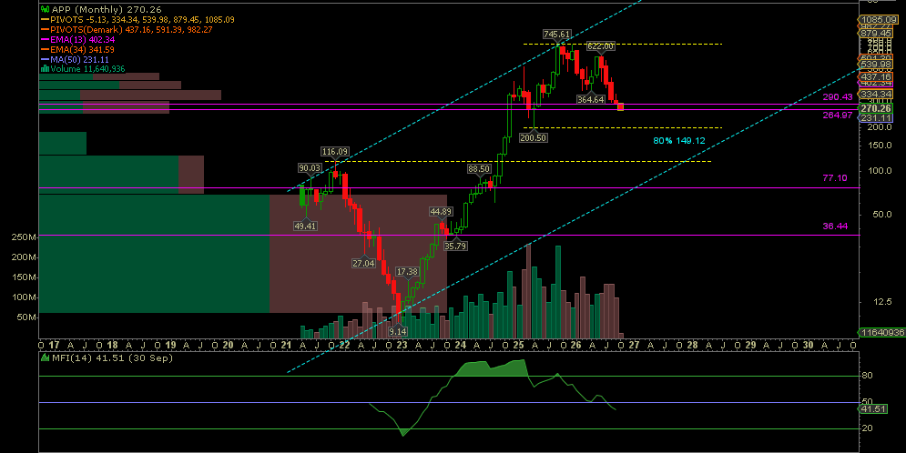Click the cyan 80% 149.12 label

click(679, 140)
